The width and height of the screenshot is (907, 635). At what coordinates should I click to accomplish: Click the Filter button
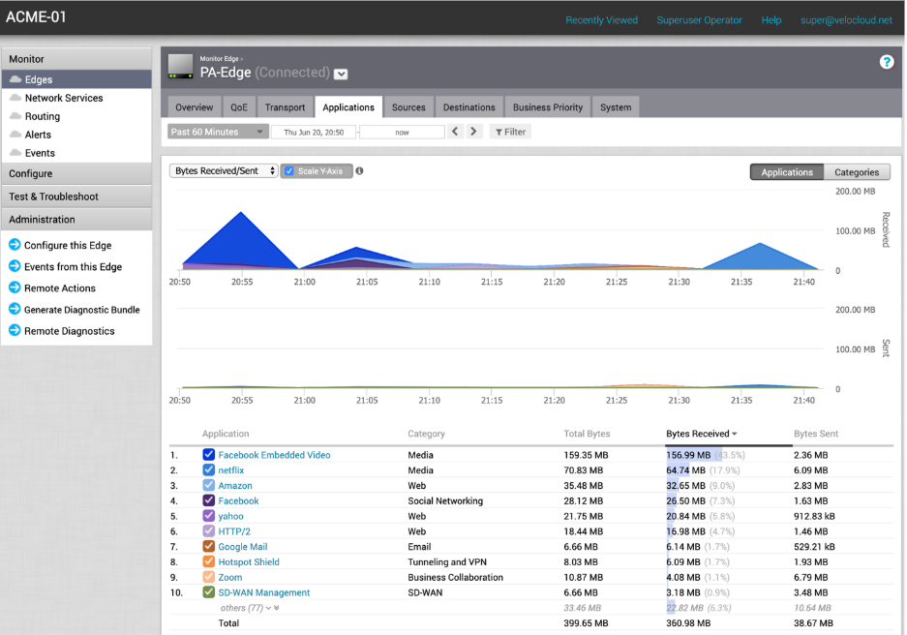click(x=510, y=131)
